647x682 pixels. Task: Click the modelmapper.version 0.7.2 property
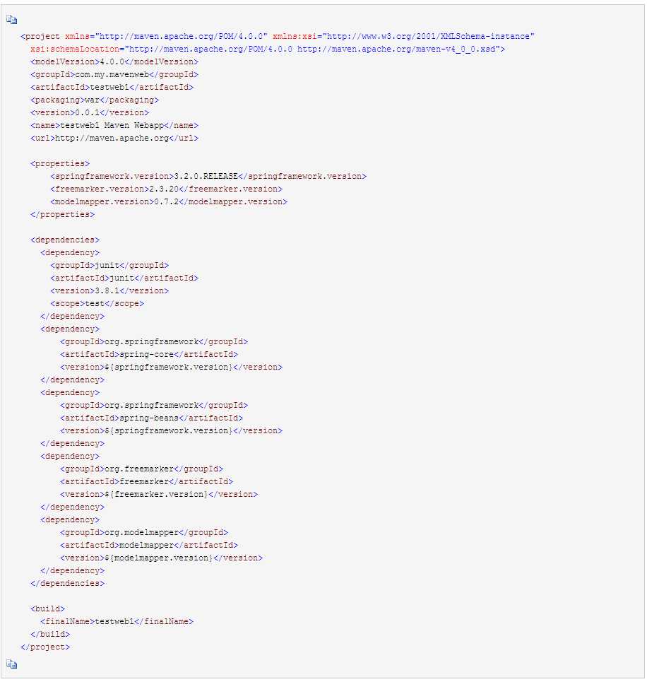click(x=169, y=202)
